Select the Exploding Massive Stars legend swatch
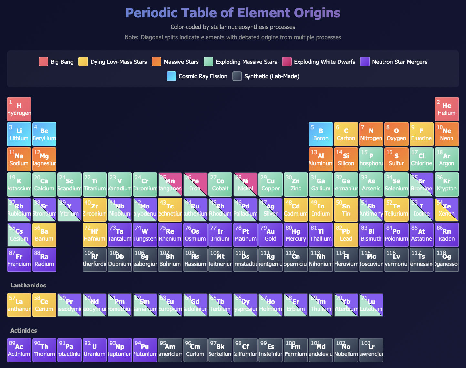 (208, 62)
